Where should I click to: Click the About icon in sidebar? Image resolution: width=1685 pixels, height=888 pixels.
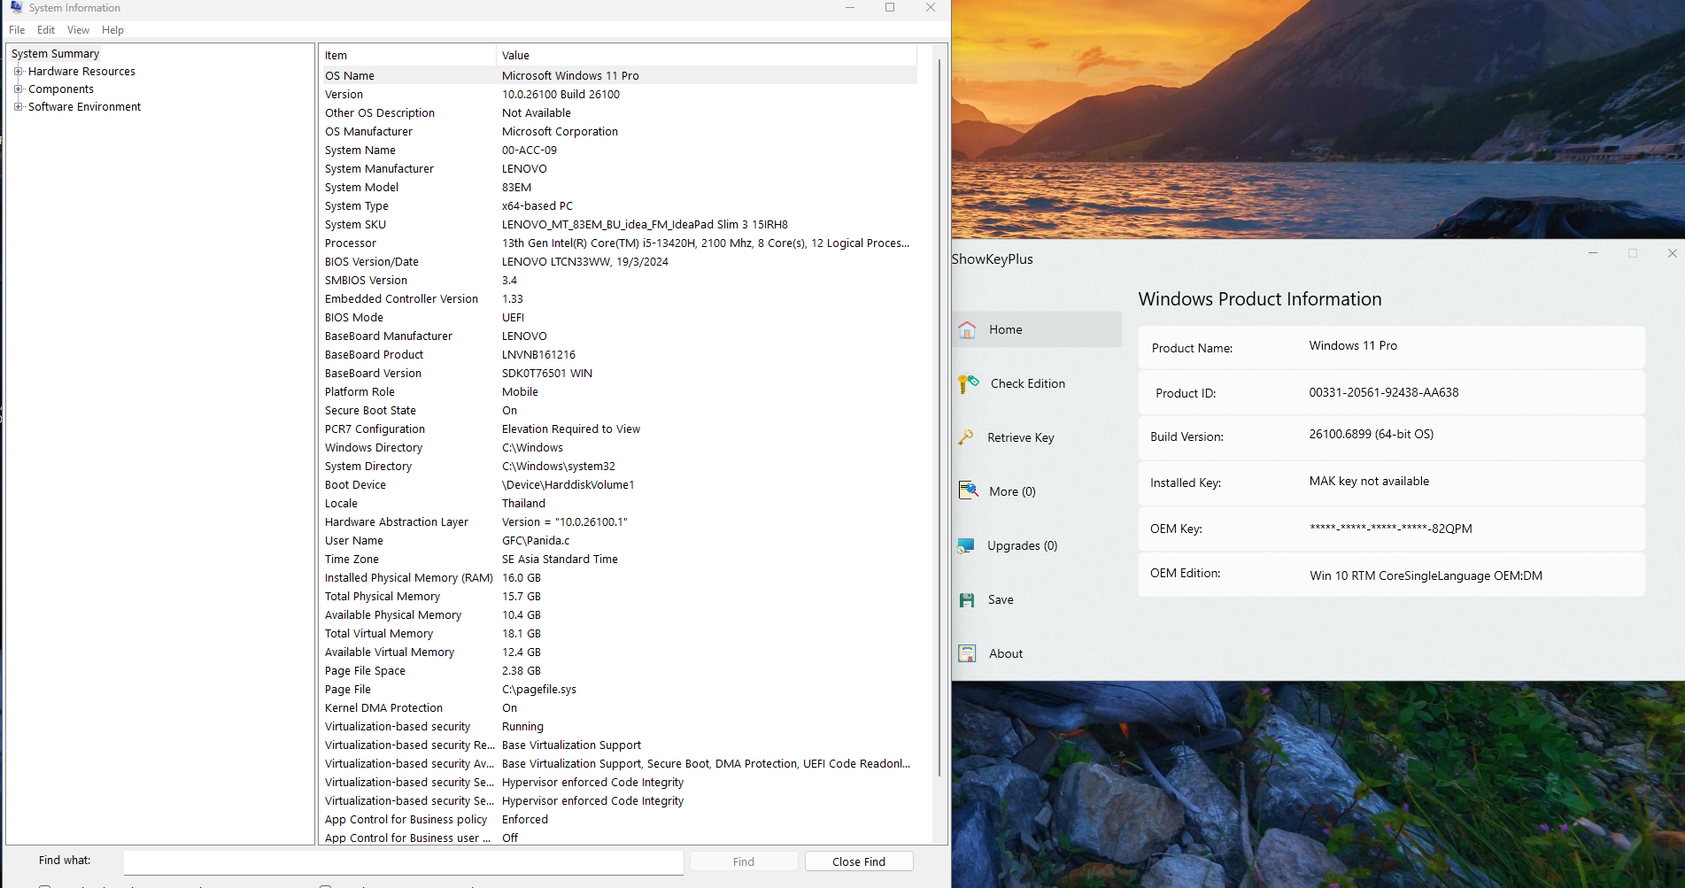click(967, 653)
